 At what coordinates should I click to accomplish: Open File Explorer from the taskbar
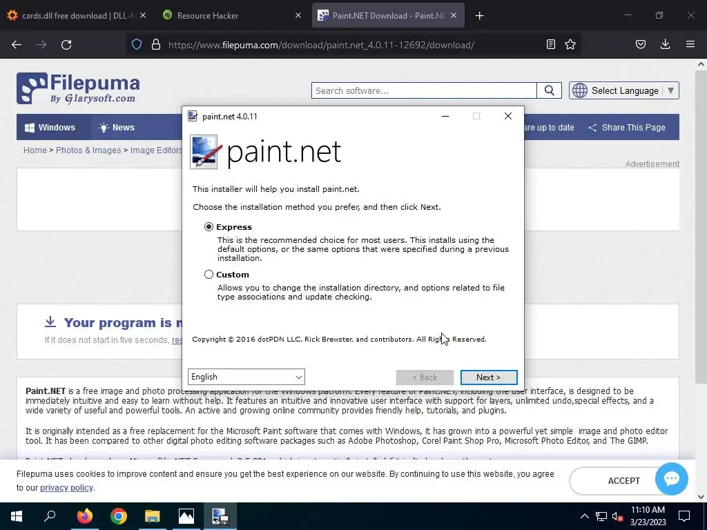point(152,516)
